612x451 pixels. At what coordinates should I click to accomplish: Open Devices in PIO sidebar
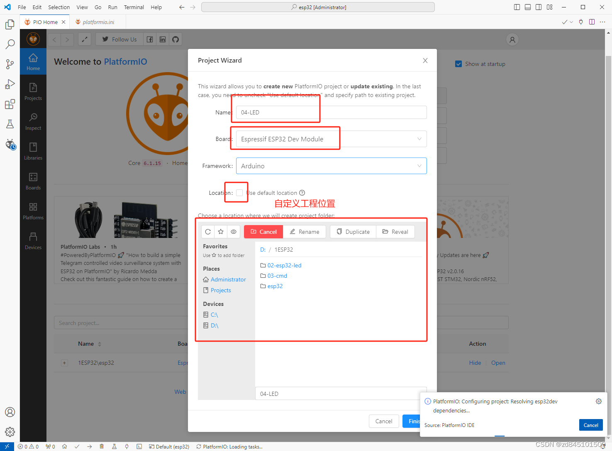click(x=33, y=241)
